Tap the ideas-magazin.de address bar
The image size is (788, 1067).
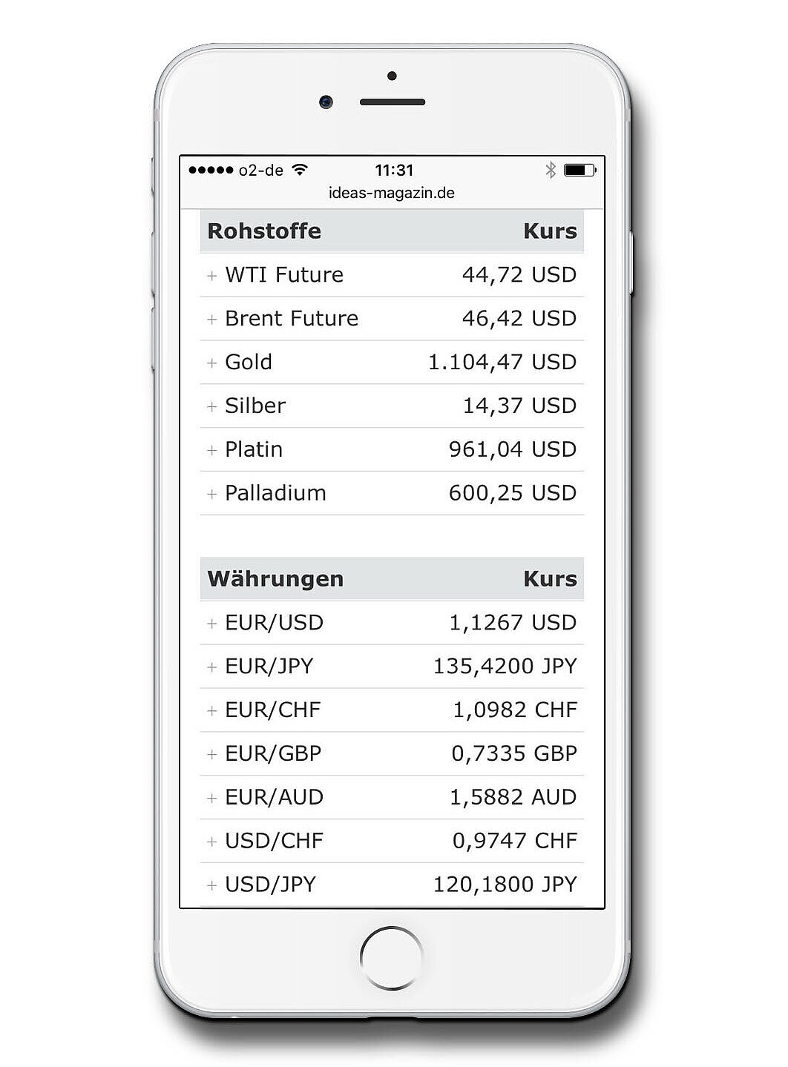tap(392, 193)
